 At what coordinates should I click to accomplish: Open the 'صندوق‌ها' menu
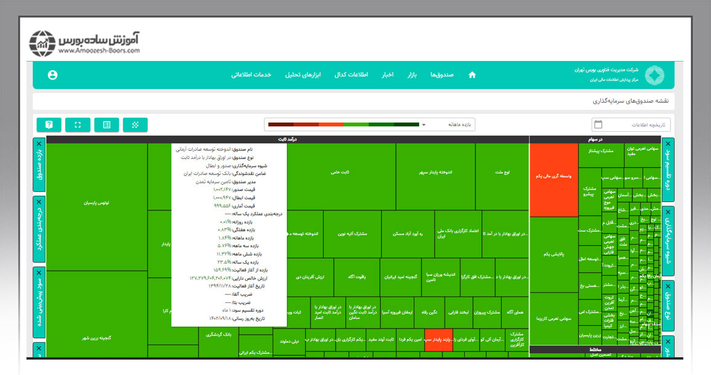tap(441, 75)
